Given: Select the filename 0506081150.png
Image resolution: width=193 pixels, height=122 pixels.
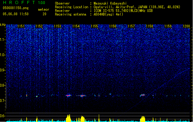Looking at the screenshot, I should click(16, 8).
